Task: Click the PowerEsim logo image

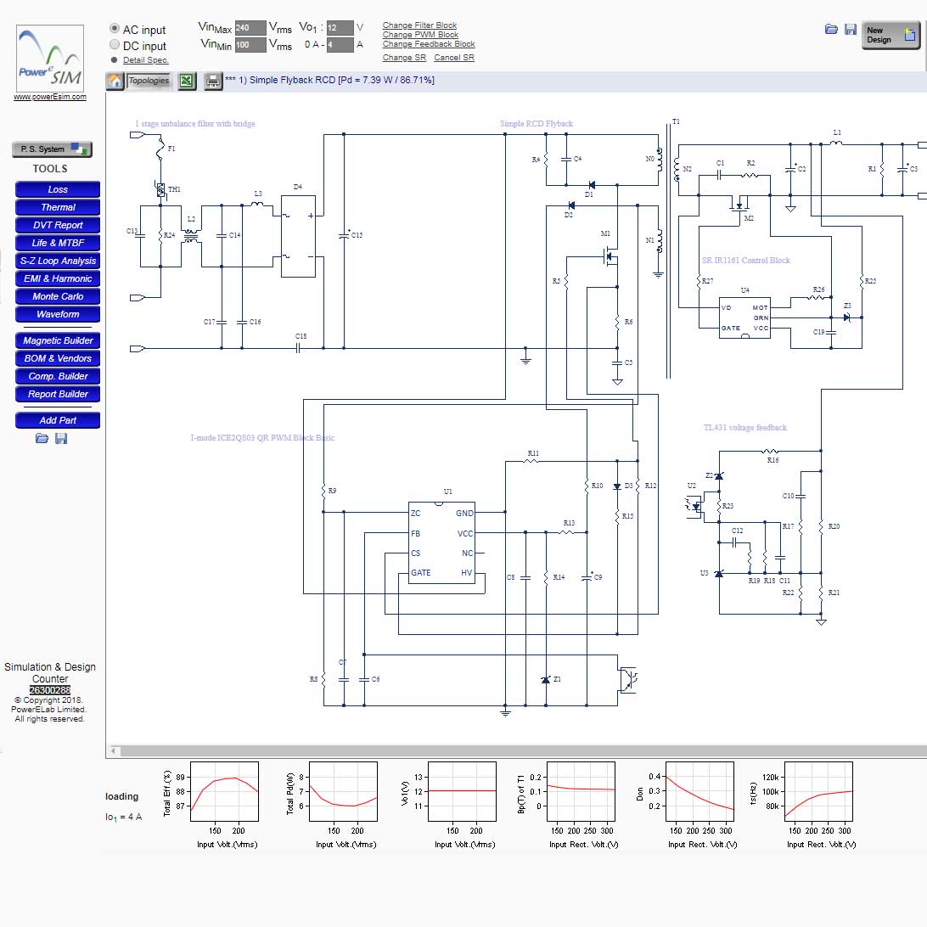Action: pyautogui.click(x=51, y=59)
